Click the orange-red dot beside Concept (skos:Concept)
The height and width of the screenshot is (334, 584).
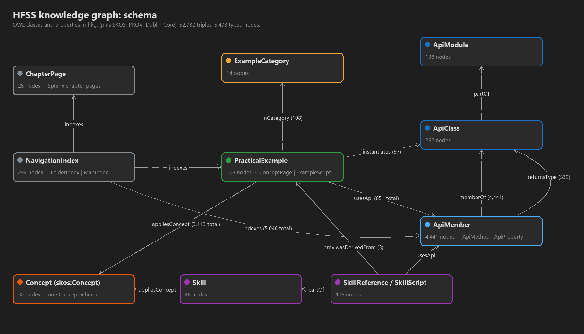click(20, 282)
